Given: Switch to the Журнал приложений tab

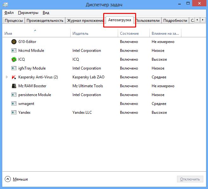Looking at the screenshot, I should click(x=85, y=21).
